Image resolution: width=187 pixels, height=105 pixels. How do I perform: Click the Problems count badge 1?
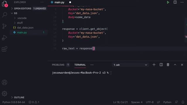[x=68, y=65]
